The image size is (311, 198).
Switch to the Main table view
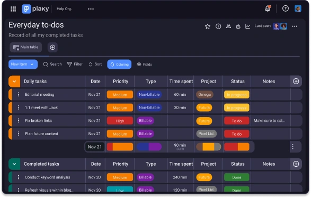(x=26, y=47)
